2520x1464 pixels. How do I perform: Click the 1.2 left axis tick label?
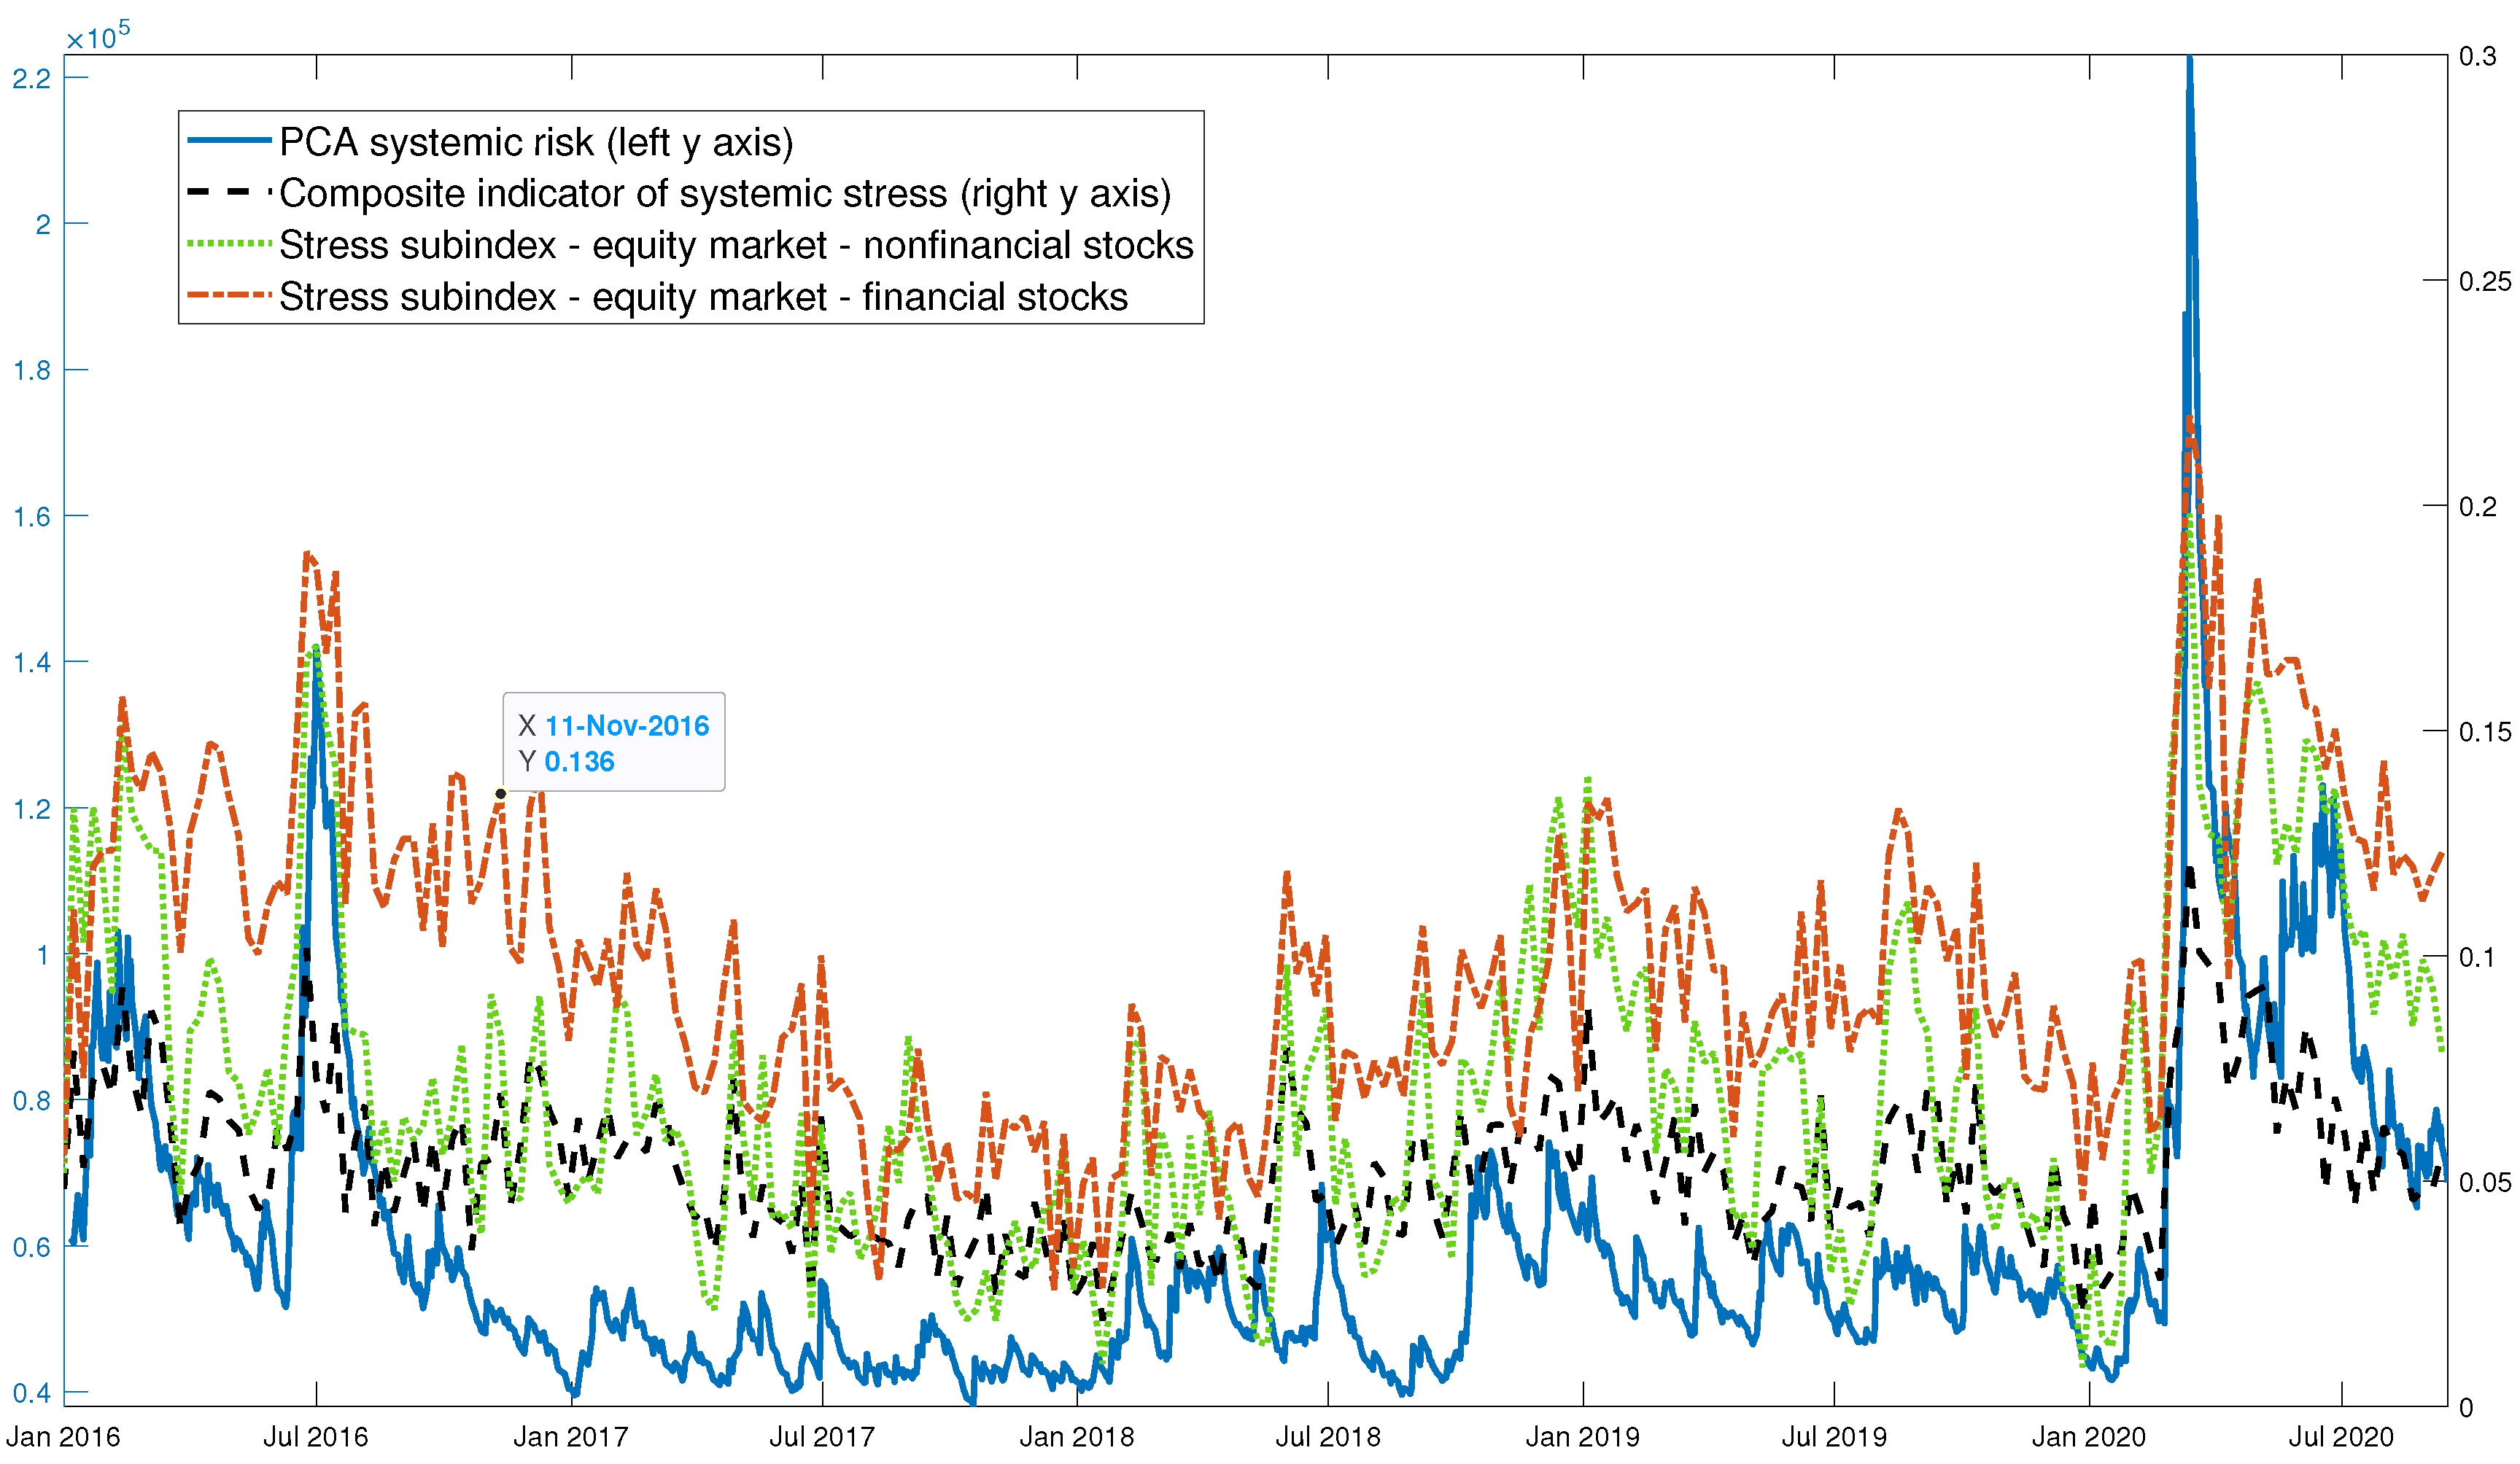click(31, 809)
